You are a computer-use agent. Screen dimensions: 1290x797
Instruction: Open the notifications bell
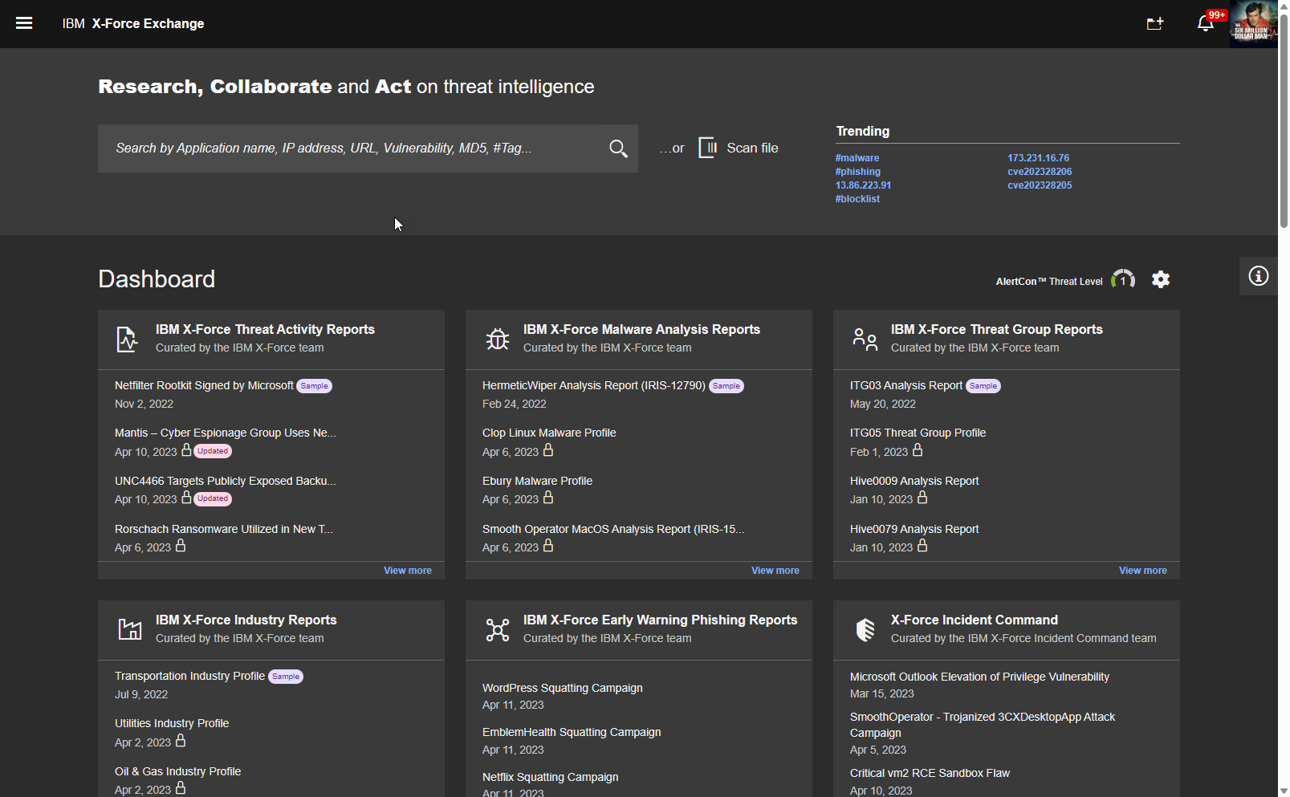pyautogui.click(x=1205, y=24)
